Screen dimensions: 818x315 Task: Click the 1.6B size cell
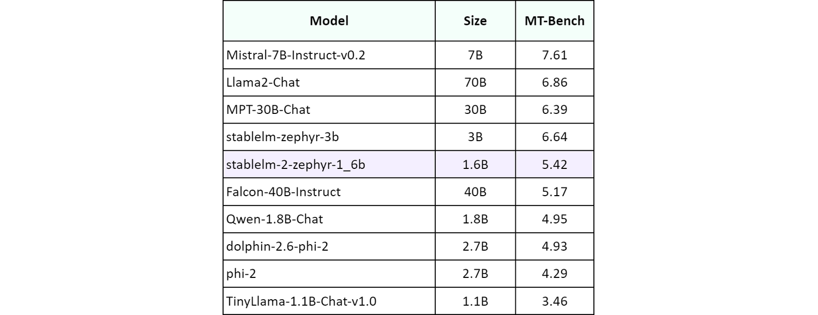475,164
